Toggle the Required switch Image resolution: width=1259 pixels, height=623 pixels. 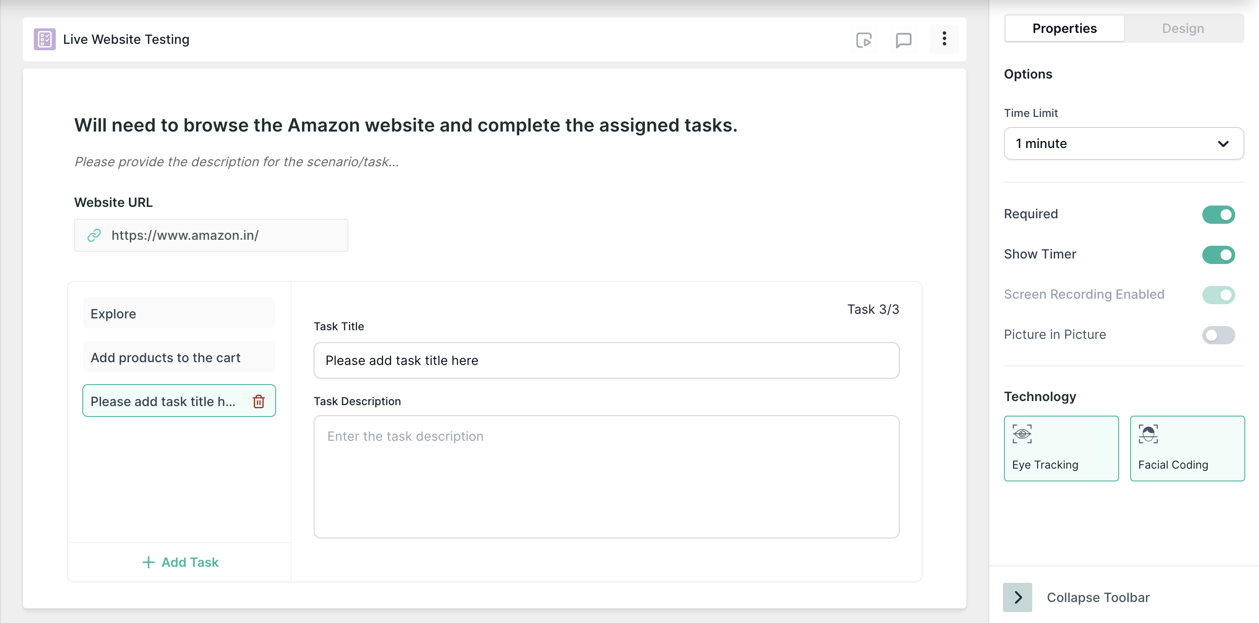pyautogui.click(x=1218, y=214)
